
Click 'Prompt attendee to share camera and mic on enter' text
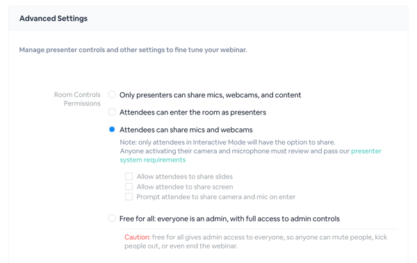(x=216, y=197)
